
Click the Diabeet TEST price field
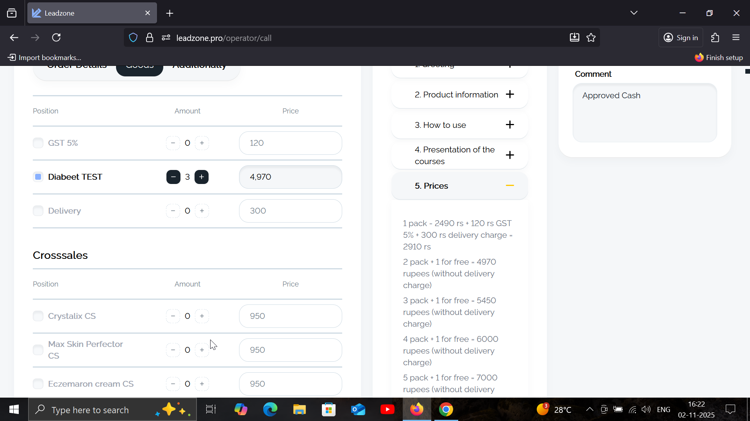point(290,177)
